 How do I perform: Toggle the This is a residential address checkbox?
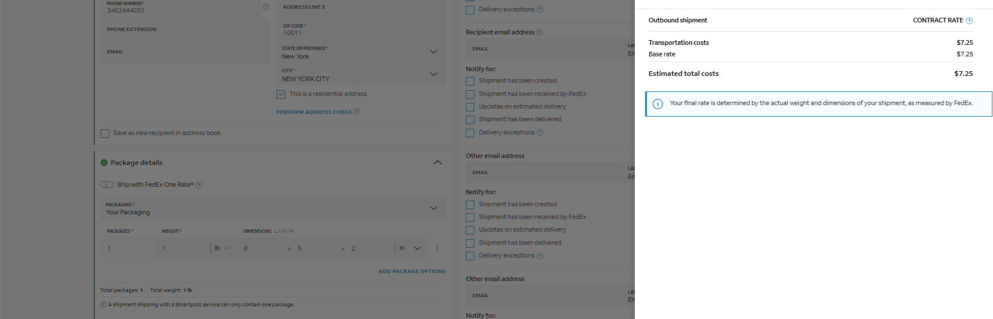[281, 94]
